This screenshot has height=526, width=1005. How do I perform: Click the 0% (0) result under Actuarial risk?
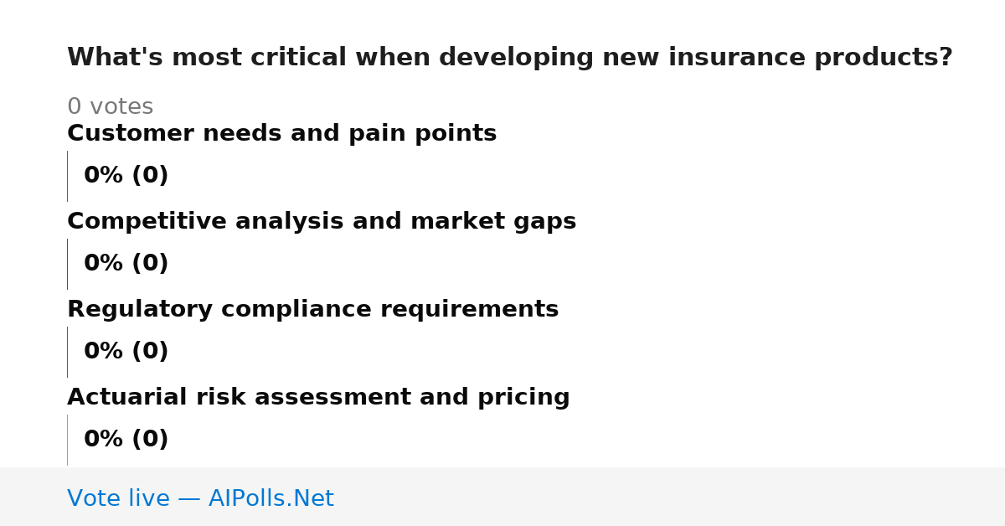[126, 440]
